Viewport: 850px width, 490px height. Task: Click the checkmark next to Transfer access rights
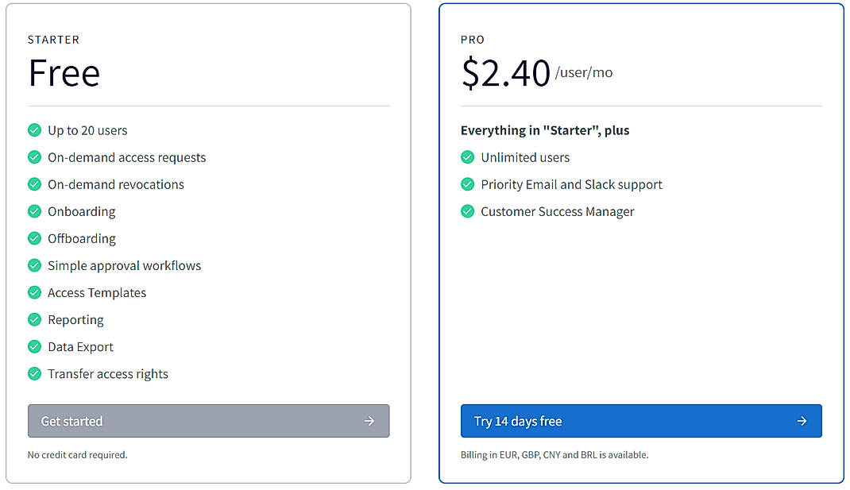point(34,373)
